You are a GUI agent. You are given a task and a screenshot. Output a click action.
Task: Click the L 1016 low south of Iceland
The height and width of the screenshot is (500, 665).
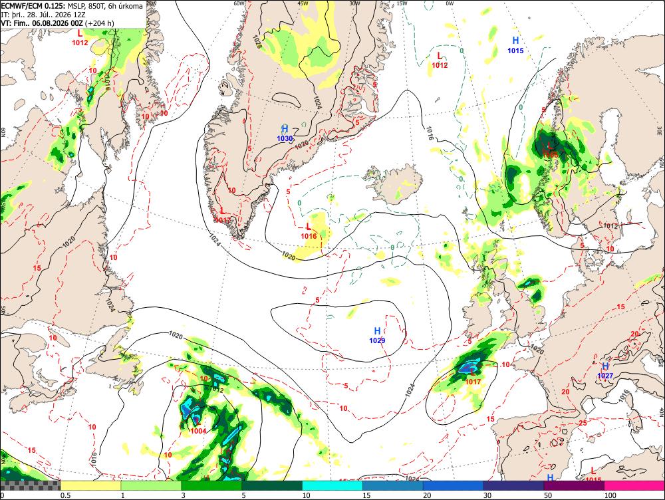click(x=309, y=231)
